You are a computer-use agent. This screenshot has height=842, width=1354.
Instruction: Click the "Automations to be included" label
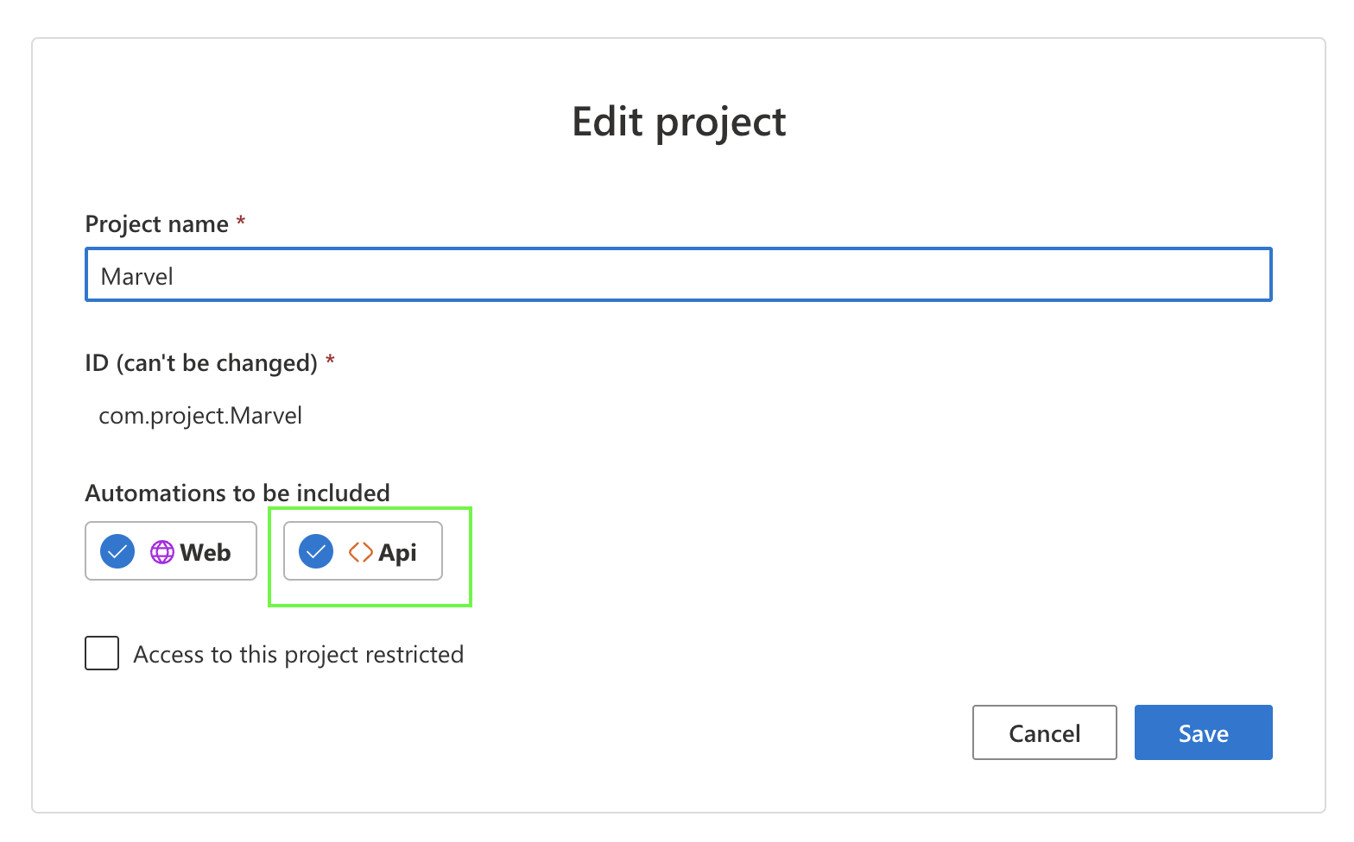[237, 493]
